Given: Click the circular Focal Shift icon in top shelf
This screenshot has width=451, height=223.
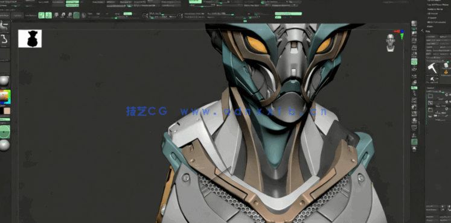Looking at the screenshot, I should (x=145, y=15).
